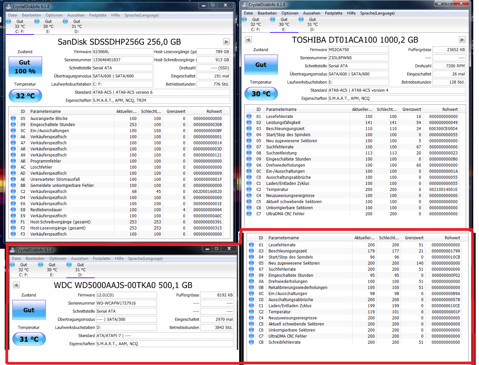This screenshot has height=365, width=479.
Task: Click status orb for Leistungsfähigkeit row
Action: point(249,122)
